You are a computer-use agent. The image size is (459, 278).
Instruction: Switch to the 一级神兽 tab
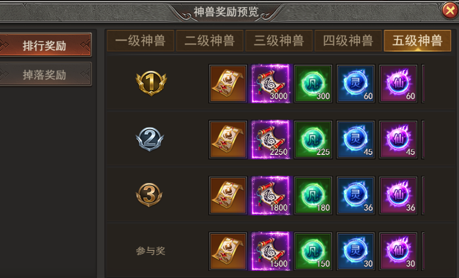point(141,41)
